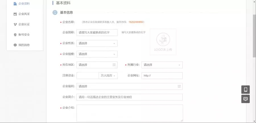
Task: Click the 我的消息 chat bubble icon
Action: pos(15,45)
